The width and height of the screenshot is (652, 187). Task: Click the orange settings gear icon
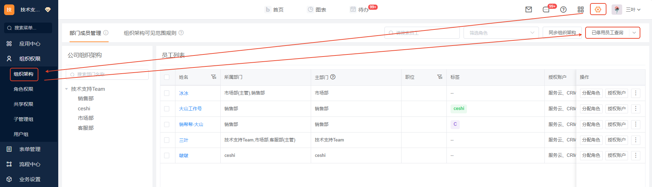(598, 10)
